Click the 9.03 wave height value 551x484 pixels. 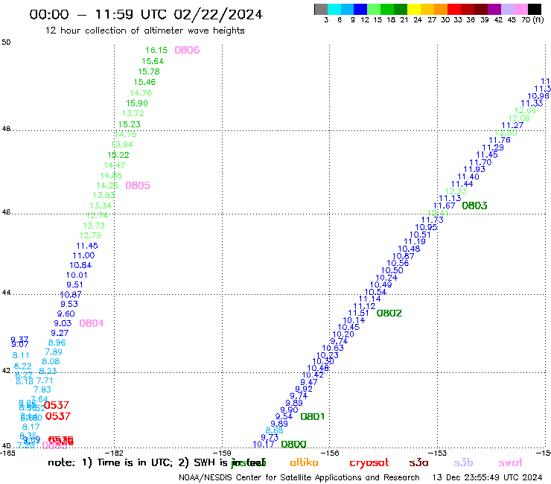[63, 323]
